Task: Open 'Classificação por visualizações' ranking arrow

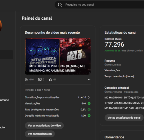Action: pos(89,97)
